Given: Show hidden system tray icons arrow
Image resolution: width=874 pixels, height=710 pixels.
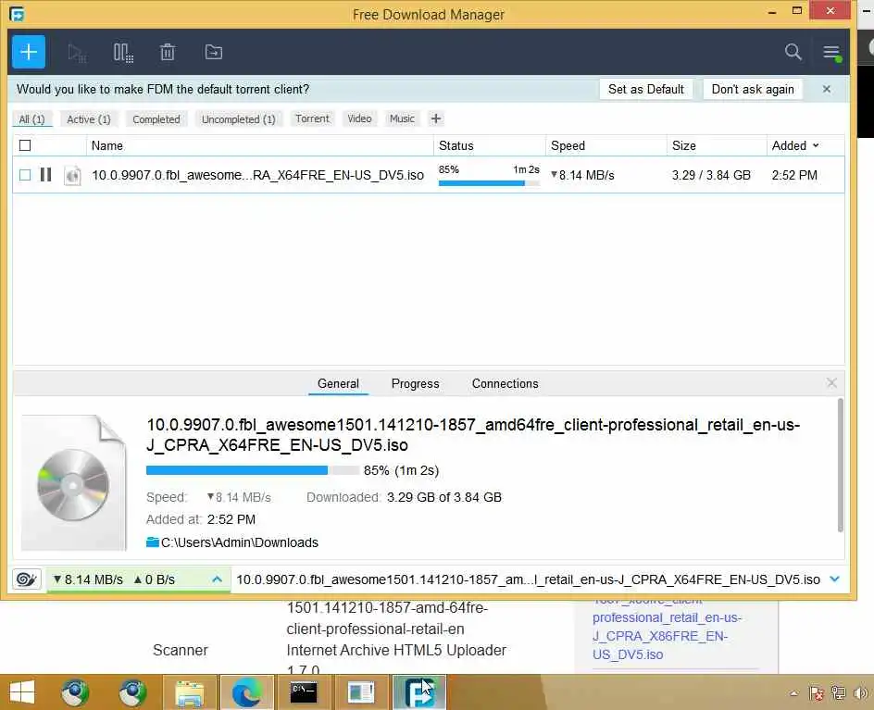Looking at the screenshot, I should pyautogui.click(x=793, y=693).
